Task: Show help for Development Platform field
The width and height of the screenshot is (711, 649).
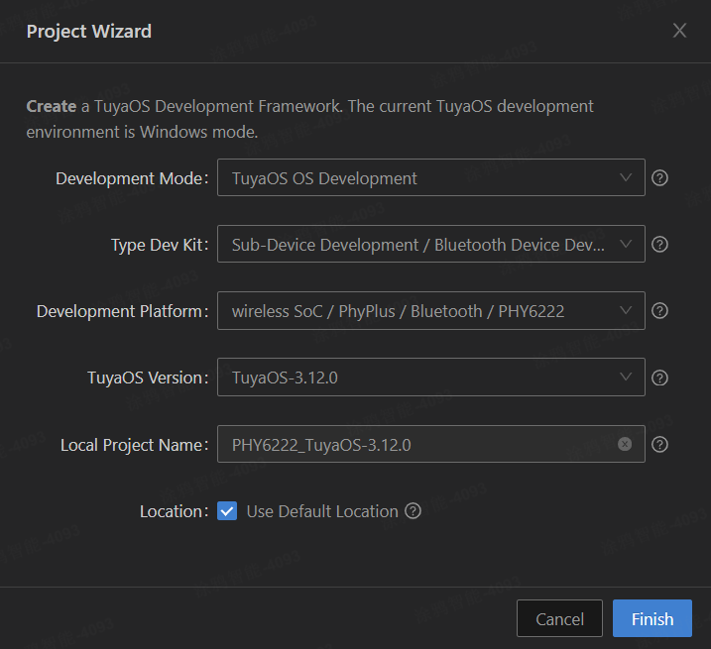Action: 659,311
